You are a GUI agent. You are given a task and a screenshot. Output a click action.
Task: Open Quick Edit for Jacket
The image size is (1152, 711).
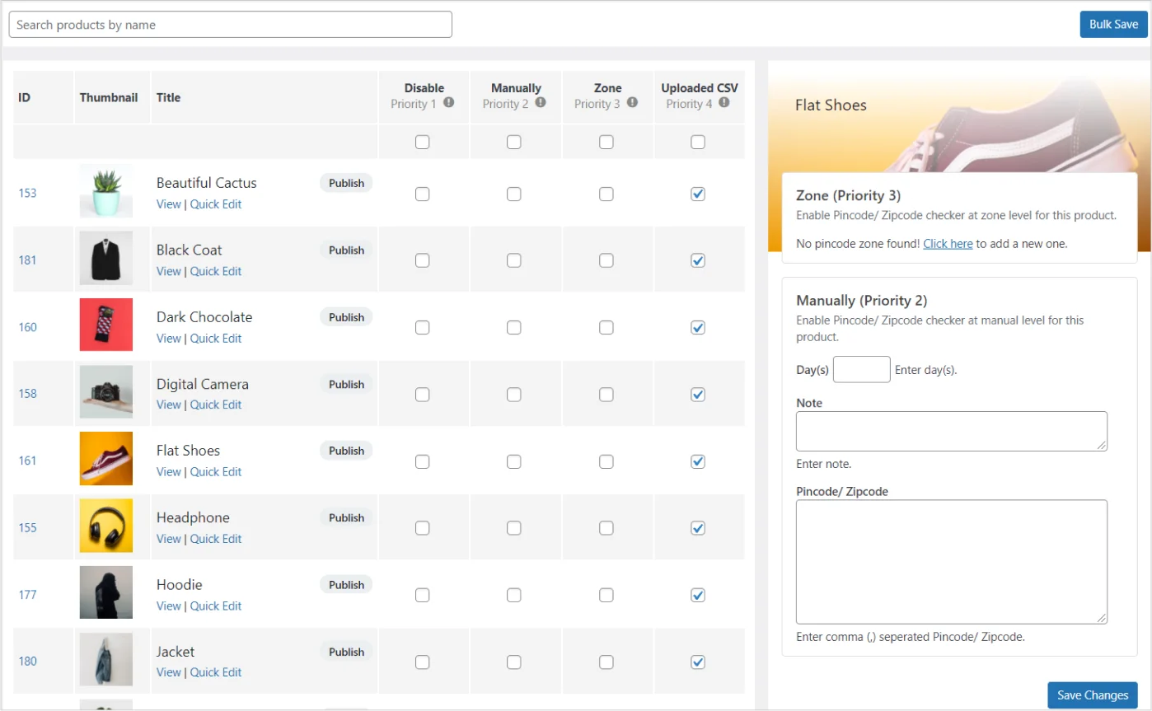click(x=216, y=672)
